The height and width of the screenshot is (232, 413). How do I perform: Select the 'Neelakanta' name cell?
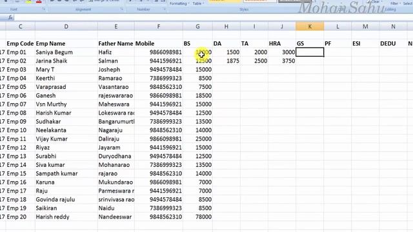[66, 130]
